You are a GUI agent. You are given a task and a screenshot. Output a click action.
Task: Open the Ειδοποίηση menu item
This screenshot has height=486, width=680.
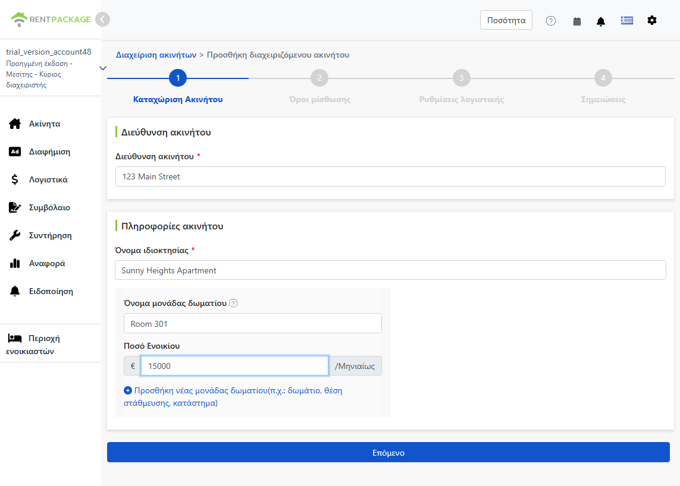pos(51,291)
